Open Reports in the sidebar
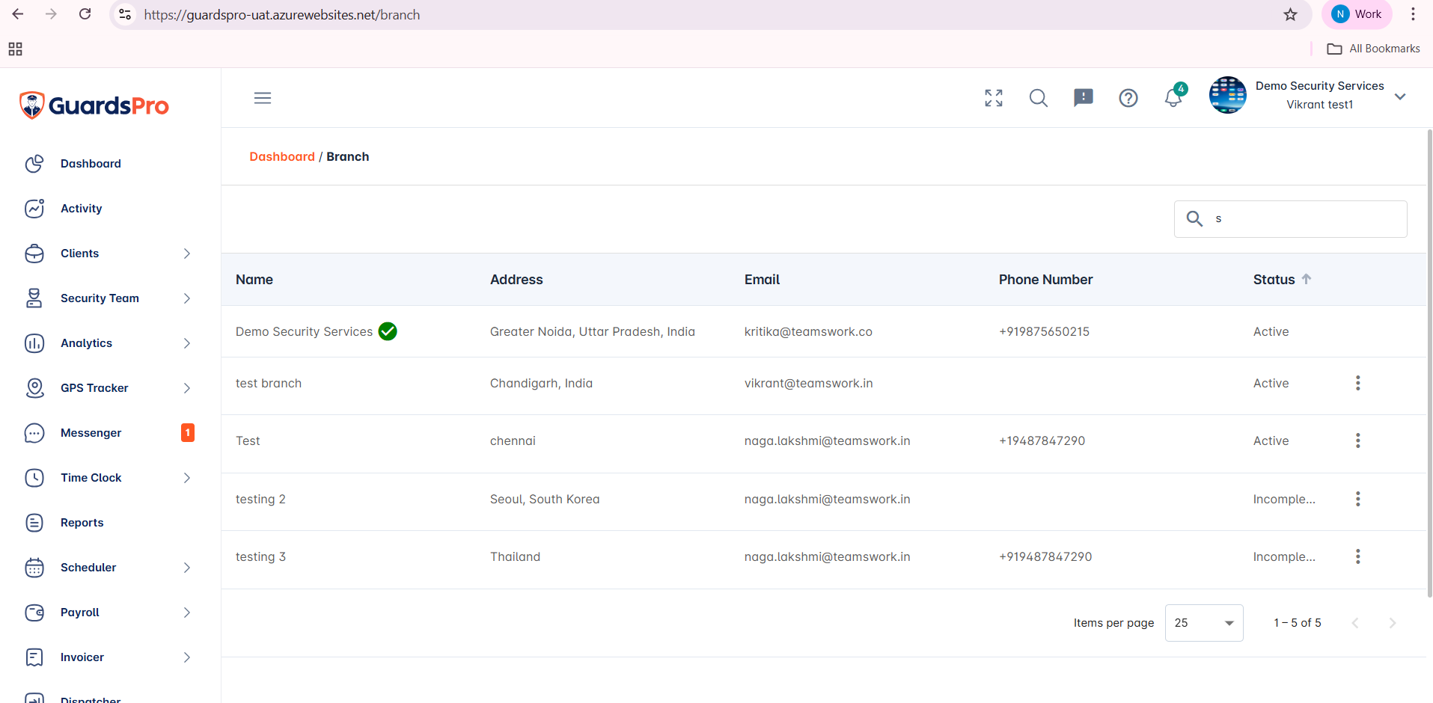1433x703 pixels. [x=82, y=523]
